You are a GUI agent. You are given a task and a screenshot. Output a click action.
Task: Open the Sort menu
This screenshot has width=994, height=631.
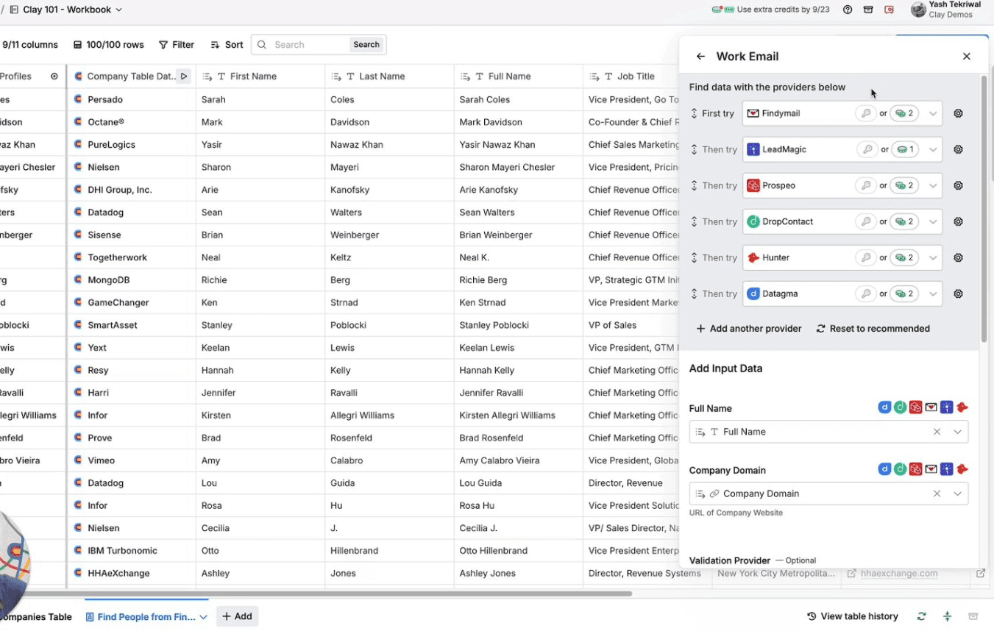coord(227,45)
